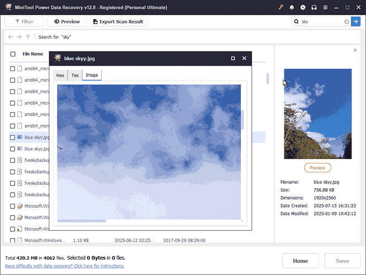Switch to the Tex tab
This screenshot has width=366, height=275.
pos(75,76)
